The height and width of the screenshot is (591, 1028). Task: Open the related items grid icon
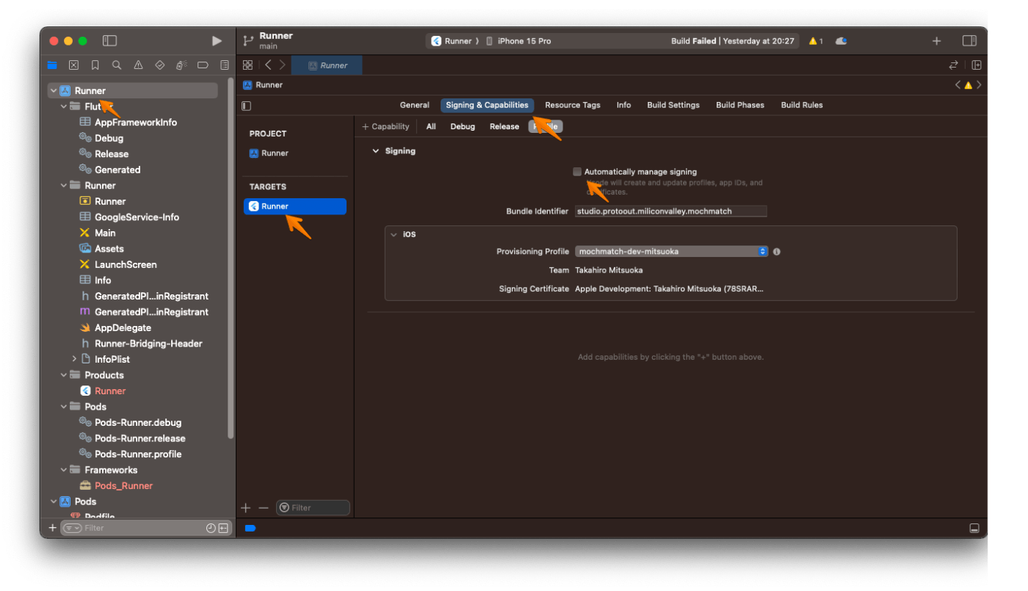[x=247, y=65]
